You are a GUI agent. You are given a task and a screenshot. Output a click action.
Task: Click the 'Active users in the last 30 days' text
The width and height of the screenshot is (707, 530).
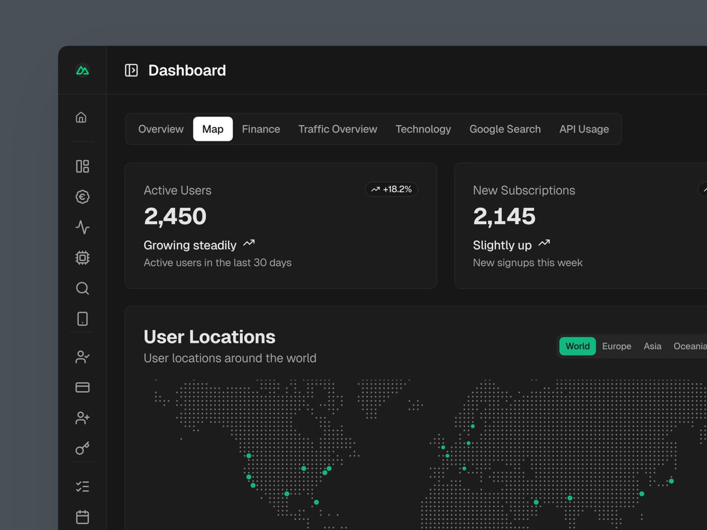click(x=217, y=263)
